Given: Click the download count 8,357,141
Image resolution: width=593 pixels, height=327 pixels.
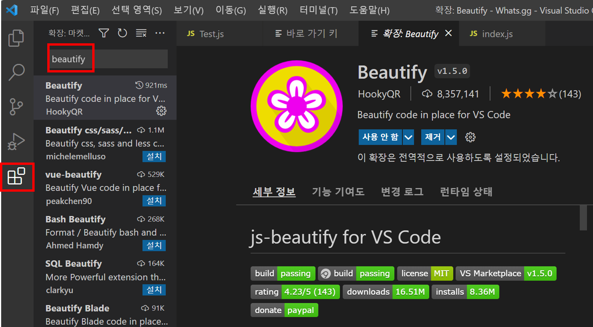Looking at the screenshot, I should click(450, 94).
